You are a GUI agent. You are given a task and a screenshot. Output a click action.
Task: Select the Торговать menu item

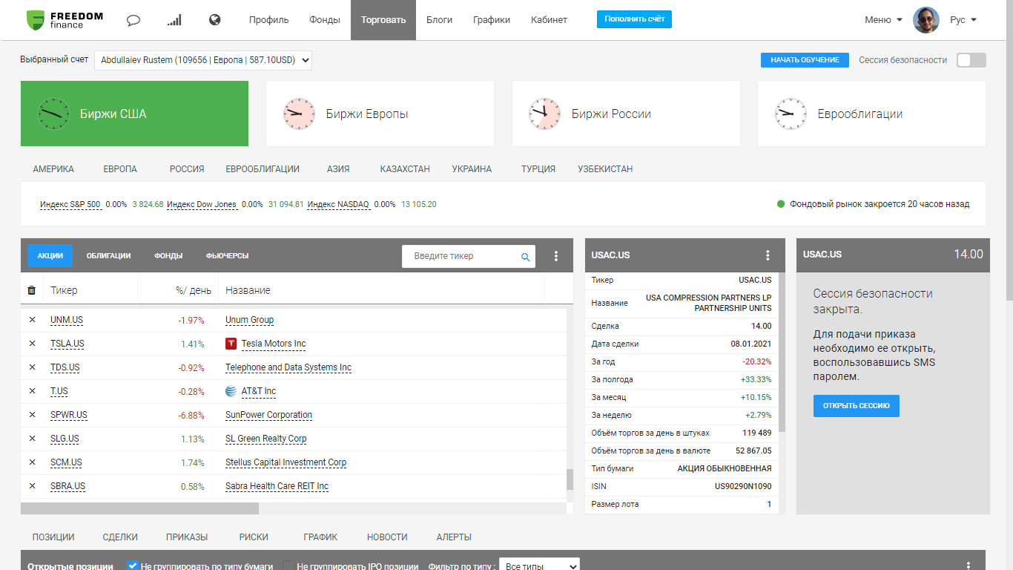(x=383, y=20)
